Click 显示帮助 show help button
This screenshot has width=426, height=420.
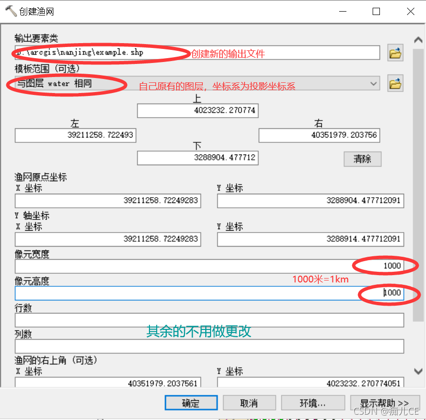tap(385, 403)
